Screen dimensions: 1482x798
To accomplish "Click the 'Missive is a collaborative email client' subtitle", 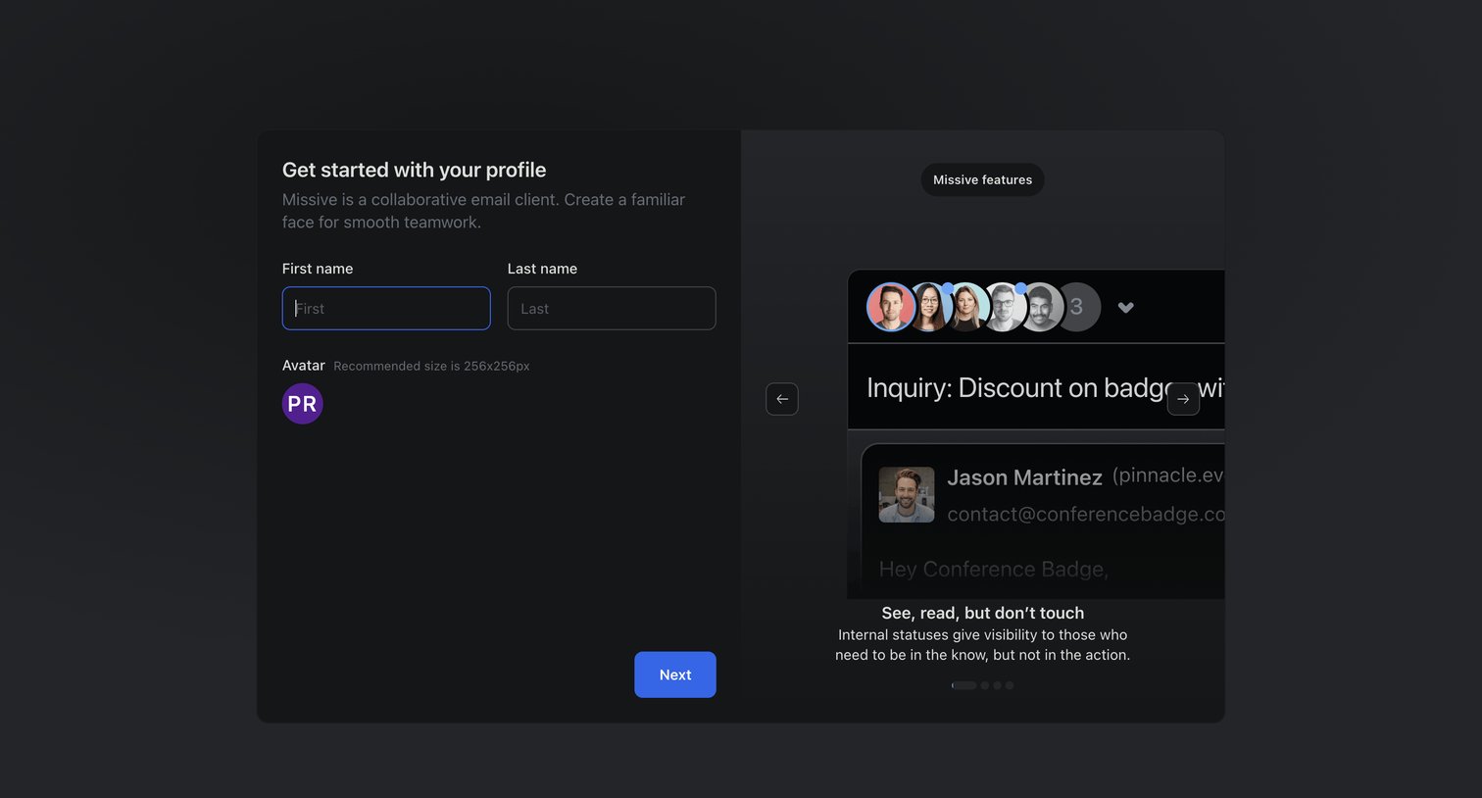I will pos(484,211).
